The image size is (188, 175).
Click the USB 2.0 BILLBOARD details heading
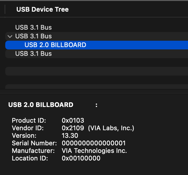coord(41,105)
